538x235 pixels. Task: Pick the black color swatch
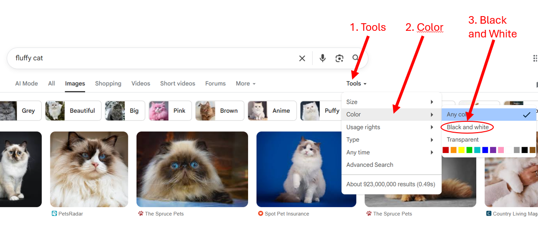[525, 150]
